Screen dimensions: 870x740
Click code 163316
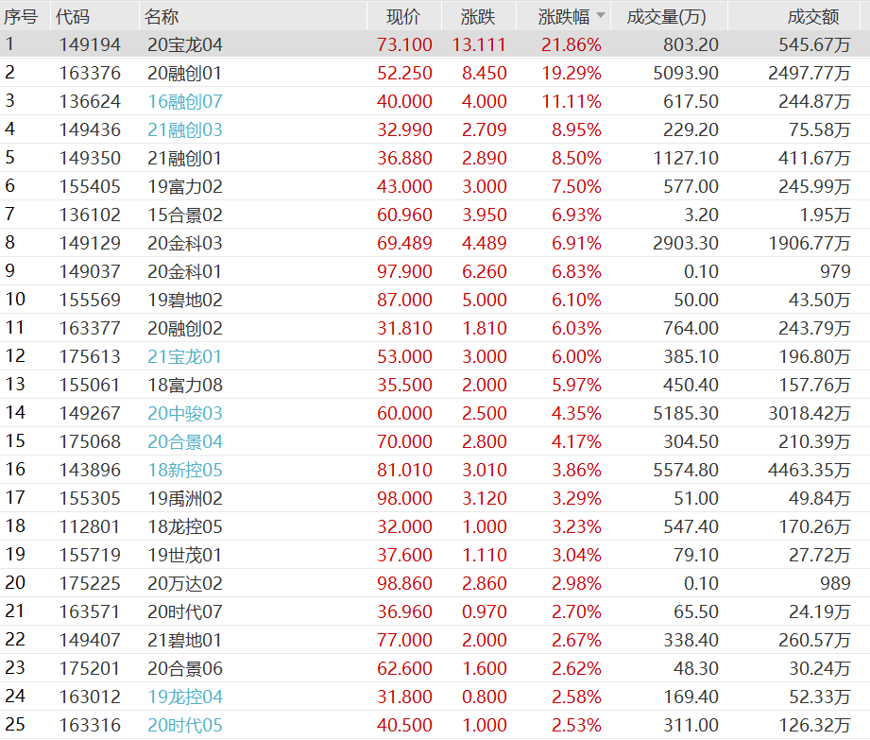[90, 725]
